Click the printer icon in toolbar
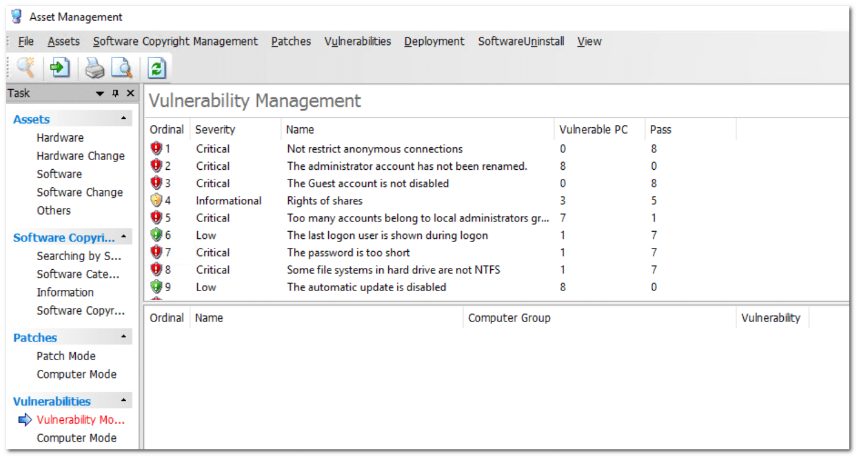The image size is (856, 456). 94,69
